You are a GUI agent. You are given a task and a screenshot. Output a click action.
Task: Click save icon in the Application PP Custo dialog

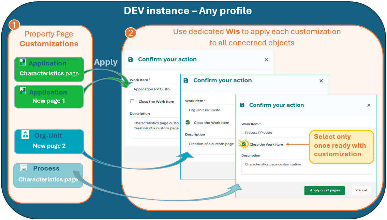(130, 59)
